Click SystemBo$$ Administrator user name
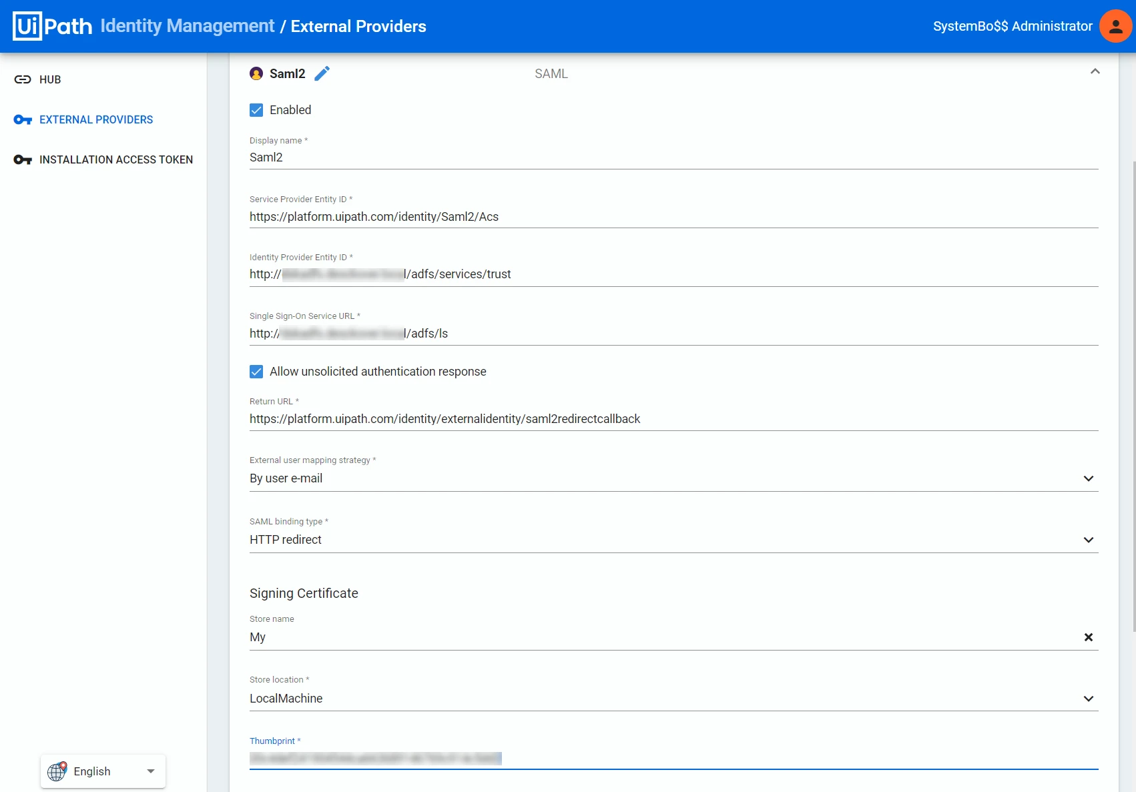The height and width of the screenshot is (792, 1136). tap(1013, 26)
